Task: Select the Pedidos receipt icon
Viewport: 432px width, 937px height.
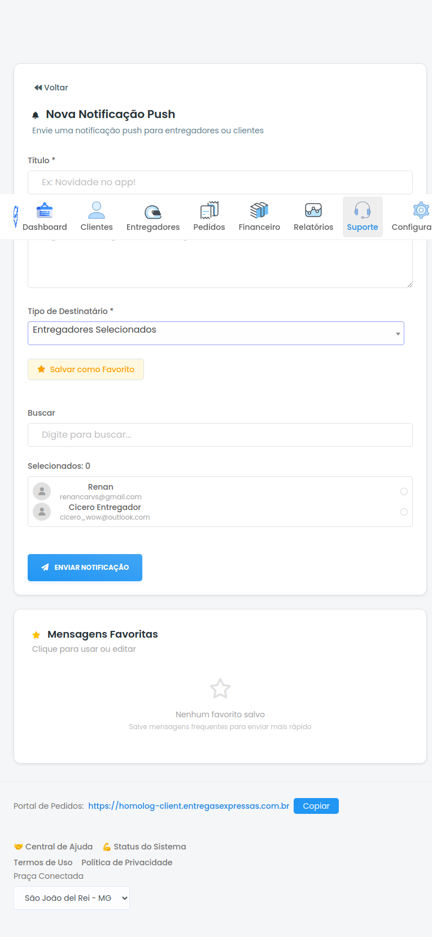Action: click(x=209, y=211)
